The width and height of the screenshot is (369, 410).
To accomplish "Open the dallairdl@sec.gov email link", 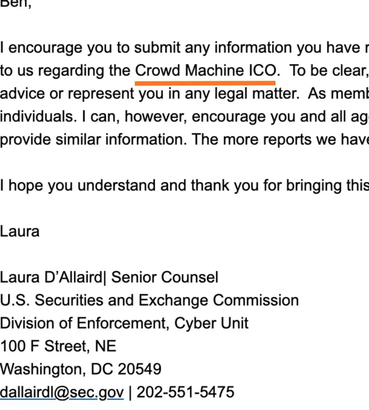I will pyautogui.click(x=62, y=392).
